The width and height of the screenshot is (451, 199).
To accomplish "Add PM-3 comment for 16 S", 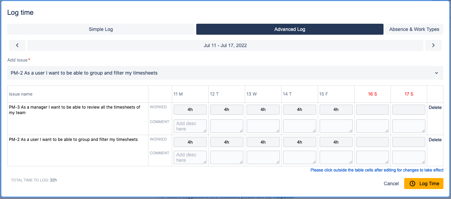I will pyautogui.click(x=373, y=126).
